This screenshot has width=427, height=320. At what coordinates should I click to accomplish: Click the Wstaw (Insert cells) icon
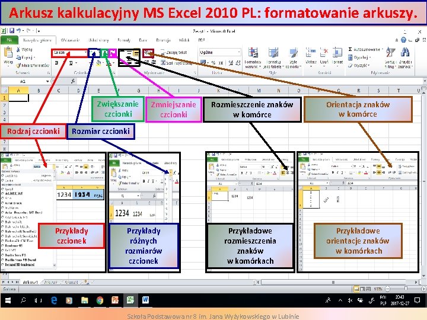(311, 53)
